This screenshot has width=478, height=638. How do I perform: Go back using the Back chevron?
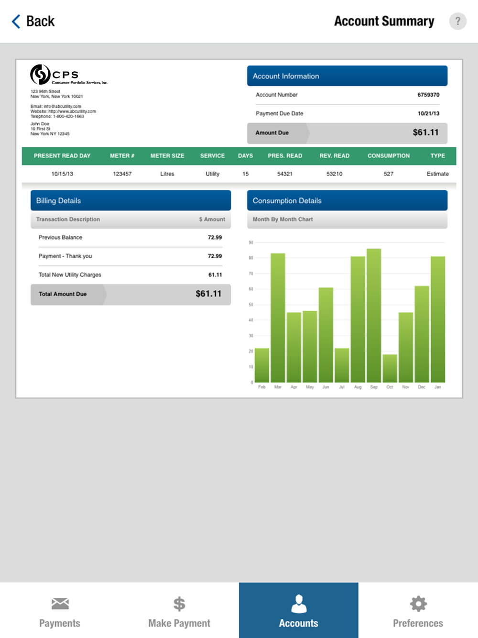pos(16,21)
